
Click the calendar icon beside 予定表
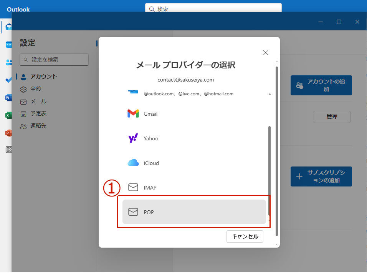point(23,114)
